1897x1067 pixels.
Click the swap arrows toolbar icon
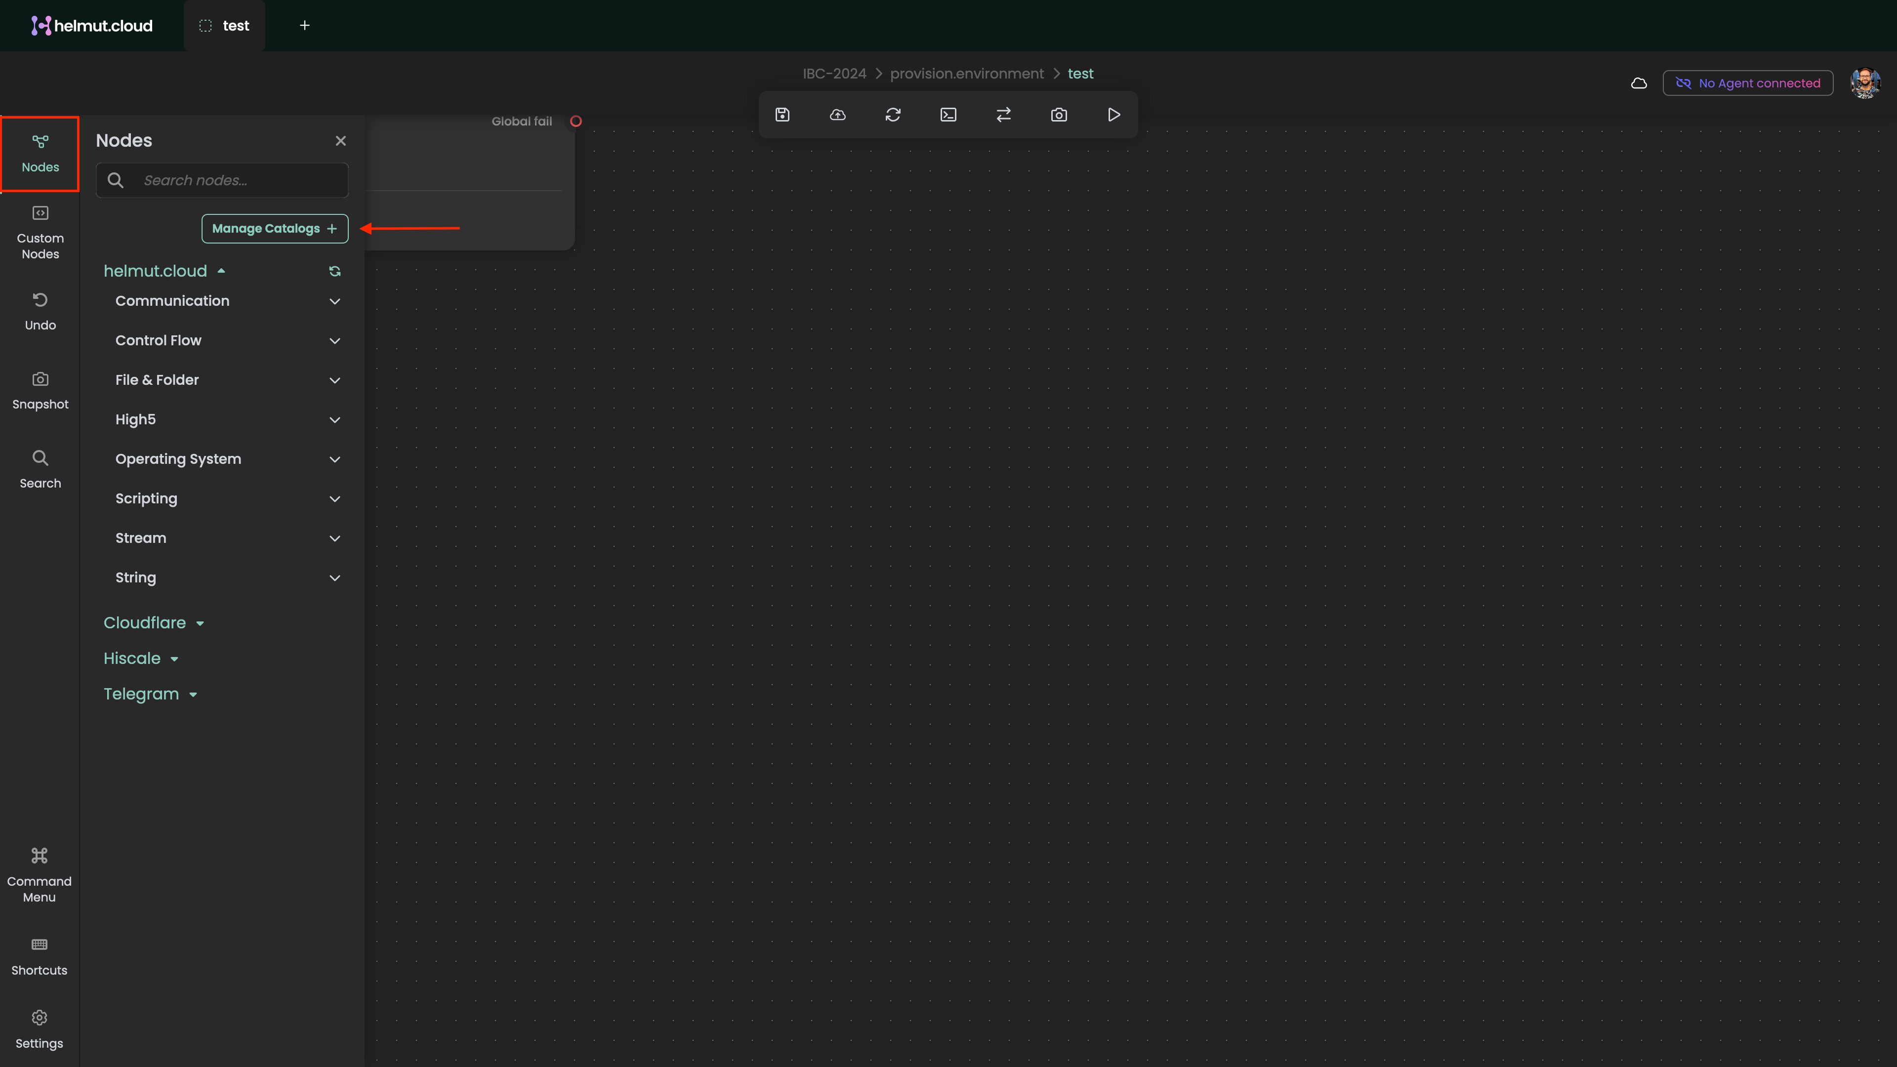(1003, 115)
